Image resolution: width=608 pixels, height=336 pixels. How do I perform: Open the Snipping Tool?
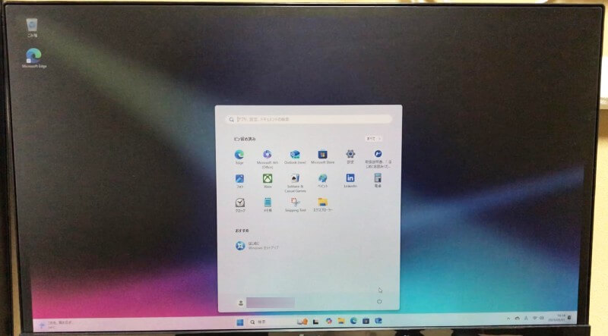(x=295, y=205)
